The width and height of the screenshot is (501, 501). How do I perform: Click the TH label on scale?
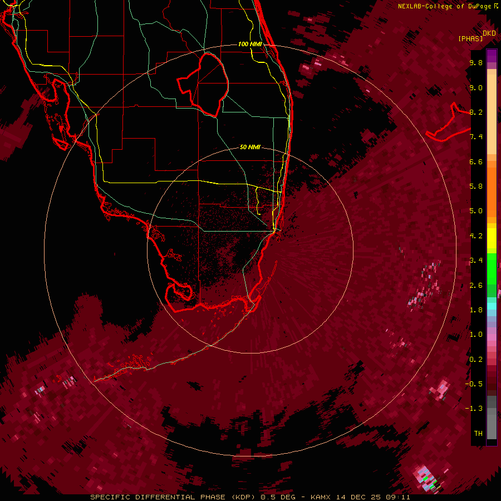click(478, 434)
